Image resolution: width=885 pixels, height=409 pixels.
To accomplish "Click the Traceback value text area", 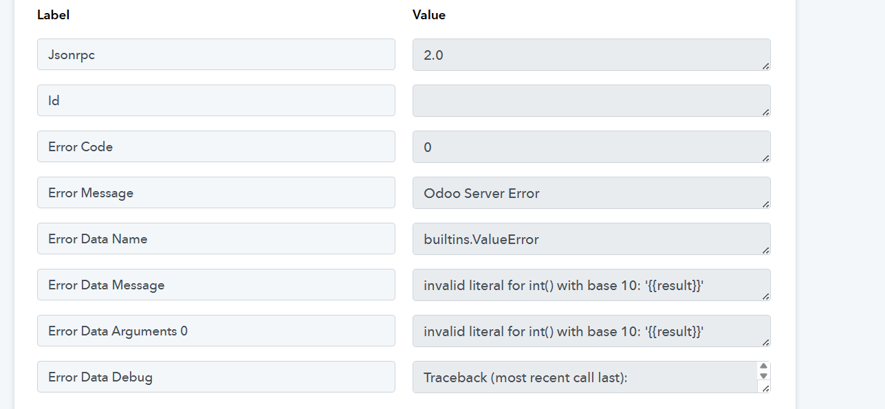I will [x=584, y=377].
